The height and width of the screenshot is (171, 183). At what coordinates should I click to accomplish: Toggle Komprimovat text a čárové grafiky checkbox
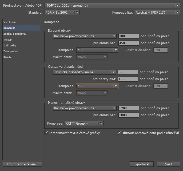[x=46, y=133]
